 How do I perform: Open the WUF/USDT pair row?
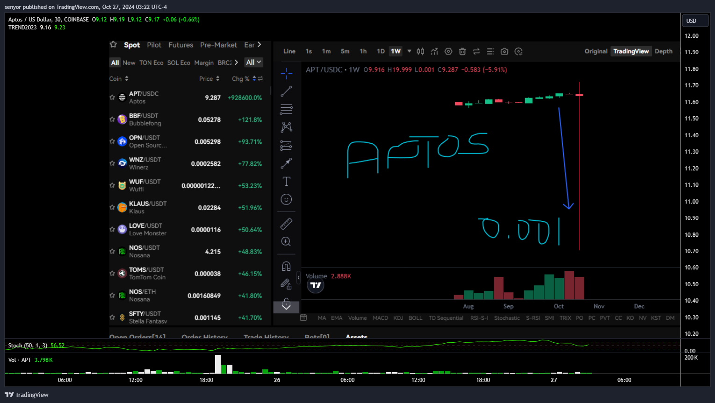coord(190,185)
